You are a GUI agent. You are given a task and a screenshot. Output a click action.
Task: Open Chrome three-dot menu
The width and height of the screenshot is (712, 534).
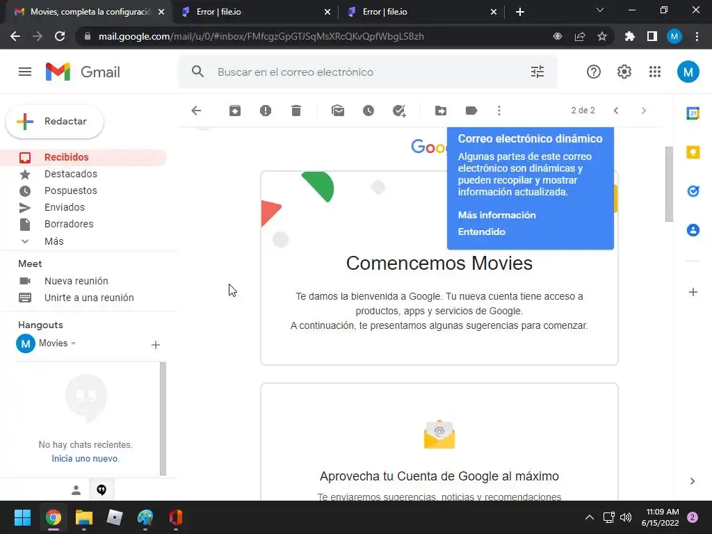click(x=697, y=36)
